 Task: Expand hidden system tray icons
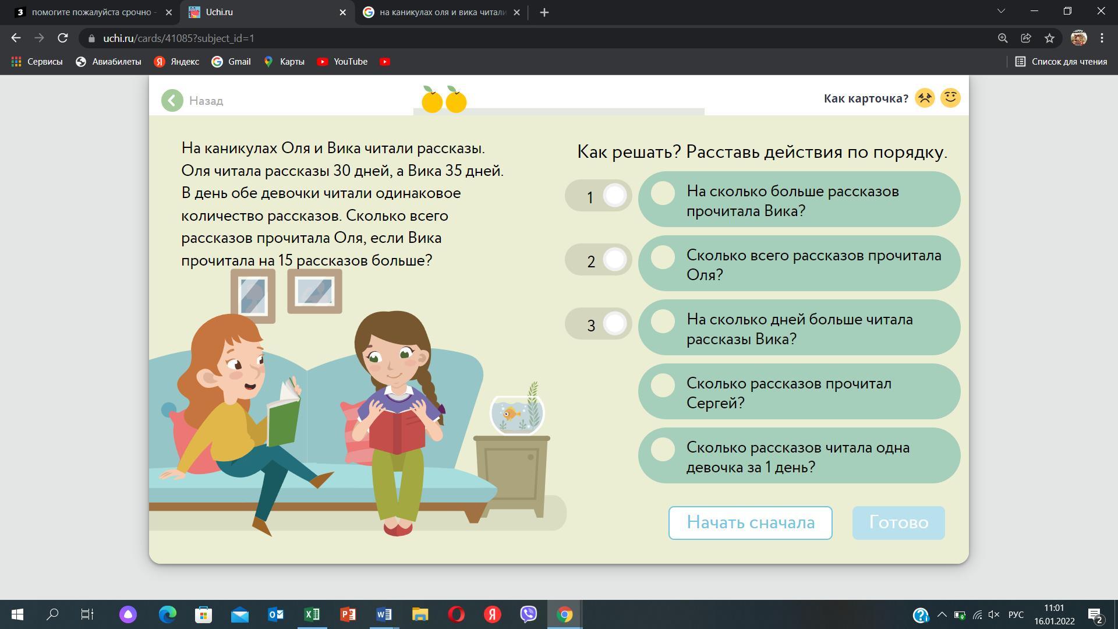pyautogui.click(x=942, y=615)
